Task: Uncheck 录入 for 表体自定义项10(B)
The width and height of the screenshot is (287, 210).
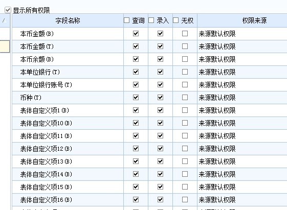Action: coord(160,123)
